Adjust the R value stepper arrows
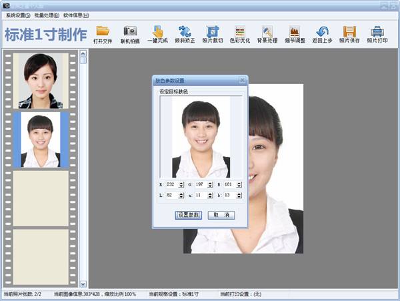Image resolution: width=400 pixels, height=301 pixels. click(x=181, y=185)
